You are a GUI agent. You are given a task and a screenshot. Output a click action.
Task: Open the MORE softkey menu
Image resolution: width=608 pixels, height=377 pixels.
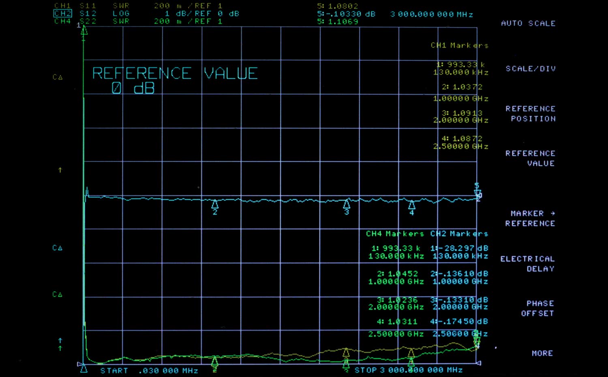tap(542, 353)
